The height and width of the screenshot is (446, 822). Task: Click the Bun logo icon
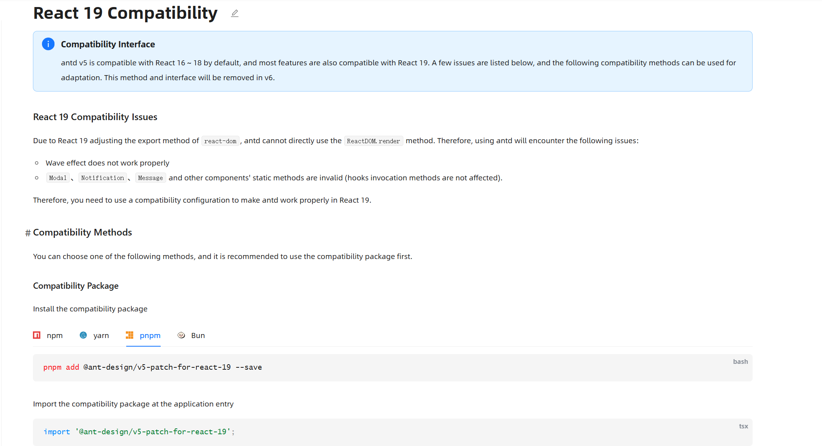181,335
